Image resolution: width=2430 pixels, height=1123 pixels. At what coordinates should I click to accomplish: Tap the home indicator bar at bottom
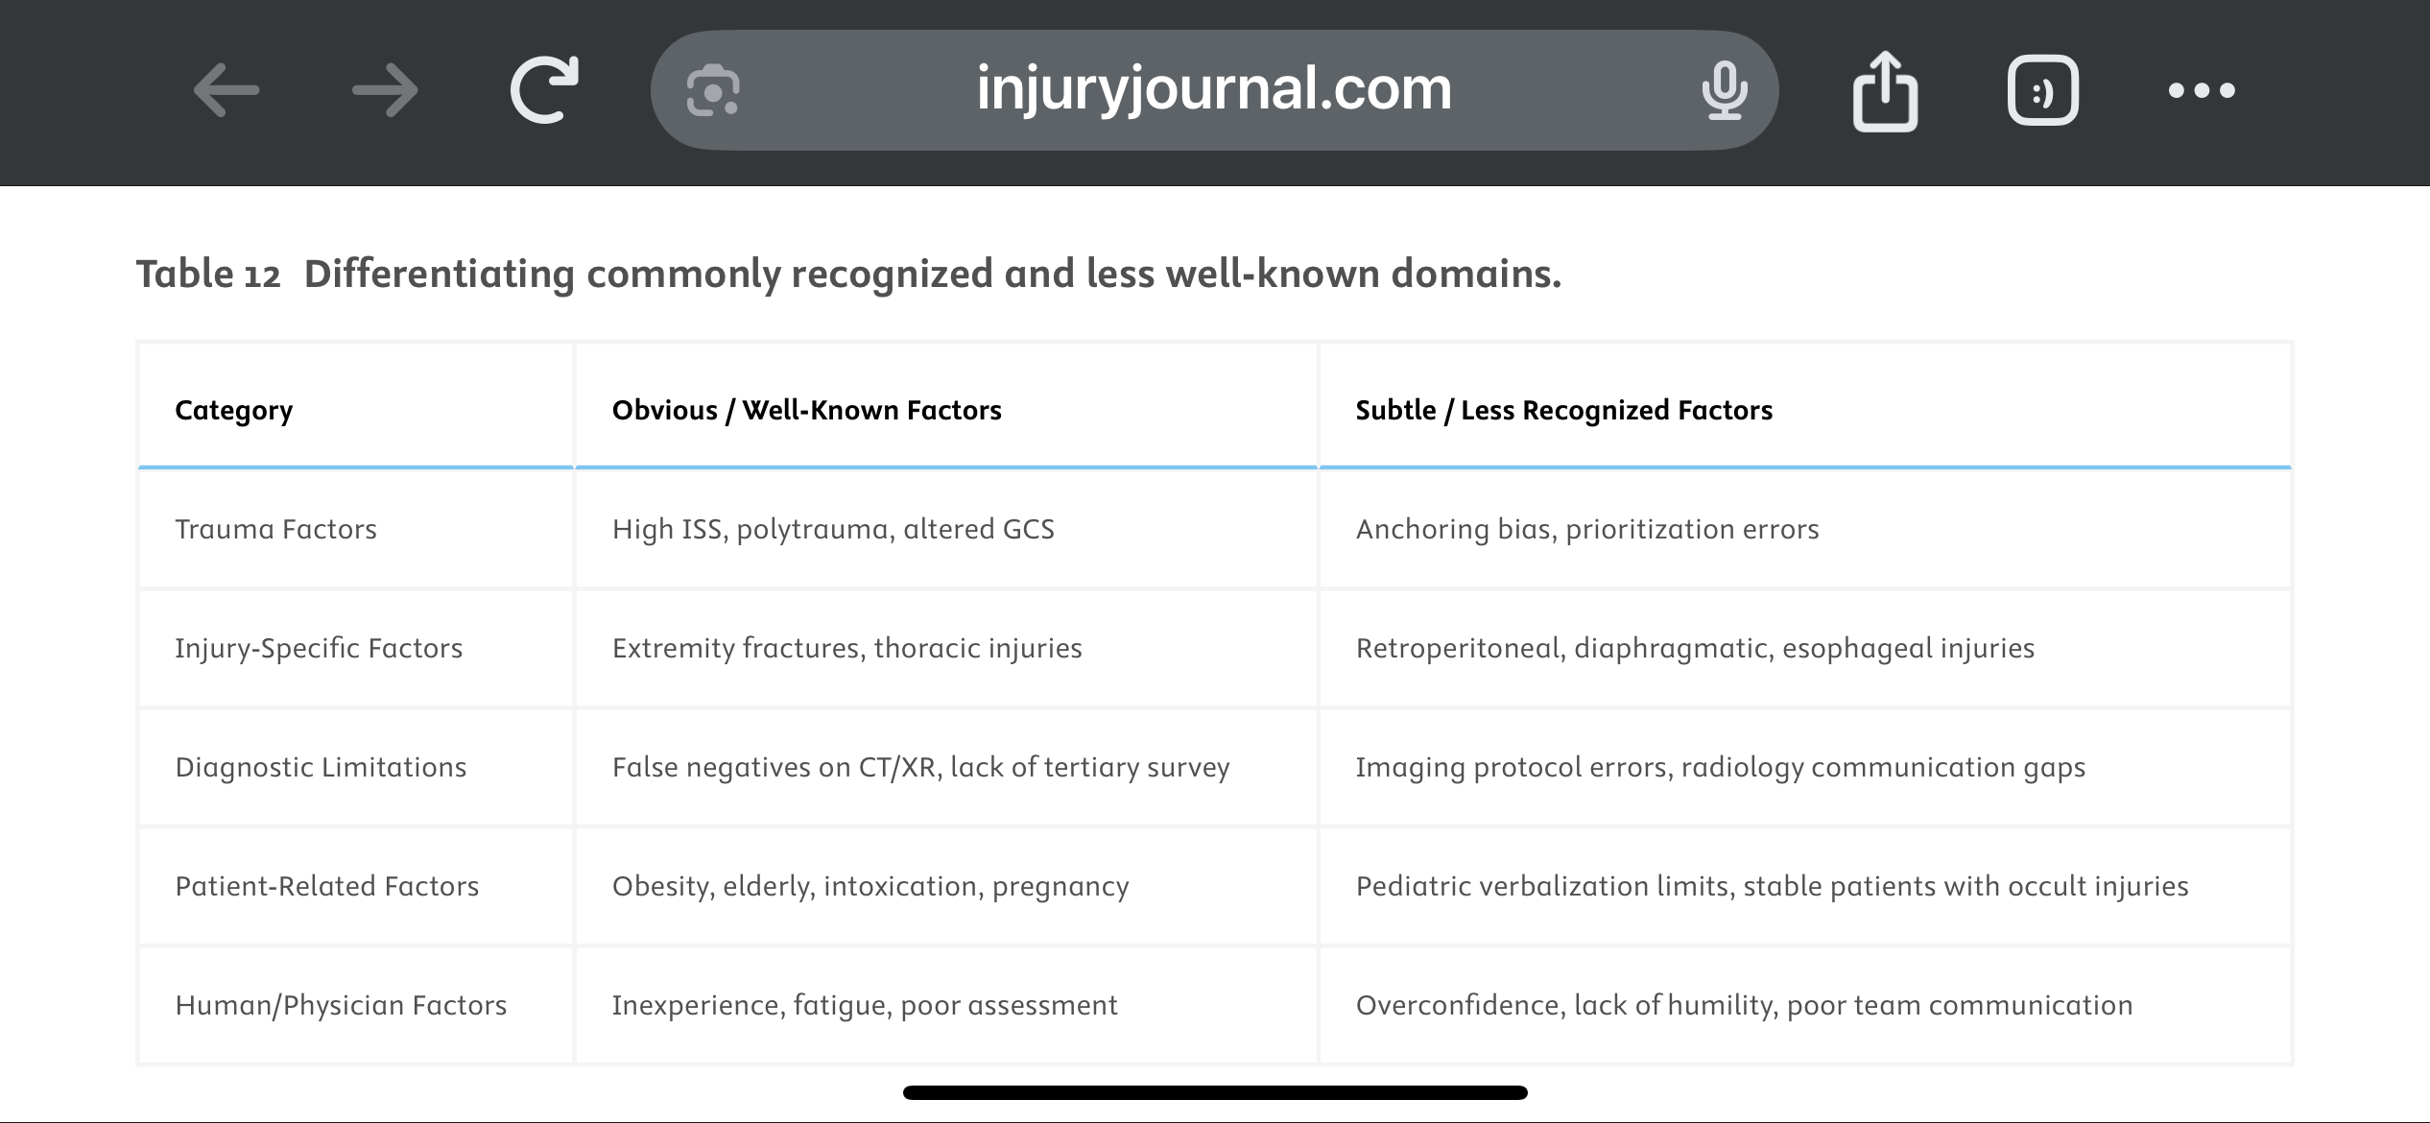pyautogui.click(x=1215, y=1092)
